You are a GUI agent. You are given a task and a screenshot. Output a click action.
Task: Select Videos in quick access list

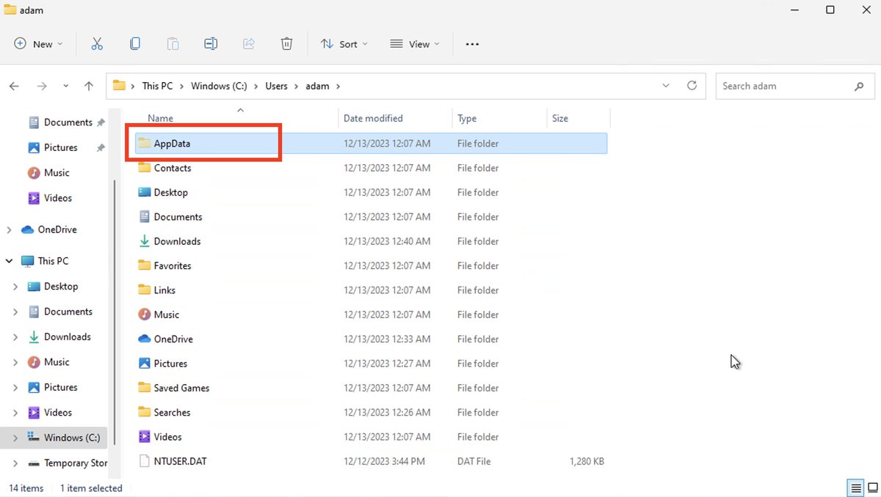pos(58,198)
